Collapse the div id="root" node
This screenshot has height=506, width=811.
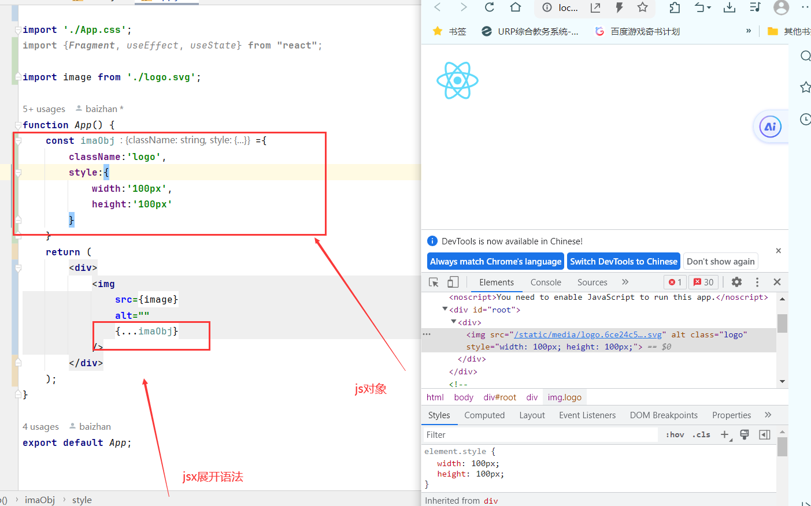[445, 309]
